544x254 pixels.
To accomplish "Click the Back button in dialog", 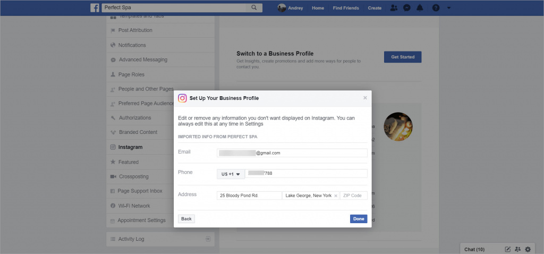I will [x=186, y=219].
